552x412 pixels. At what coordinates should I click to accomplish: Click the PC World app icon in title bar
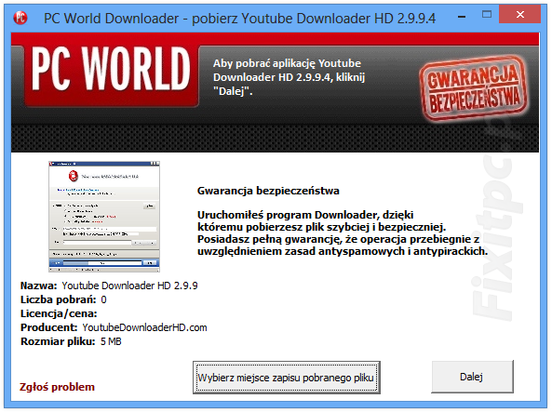pyautogui.click(x=20, y=18)
